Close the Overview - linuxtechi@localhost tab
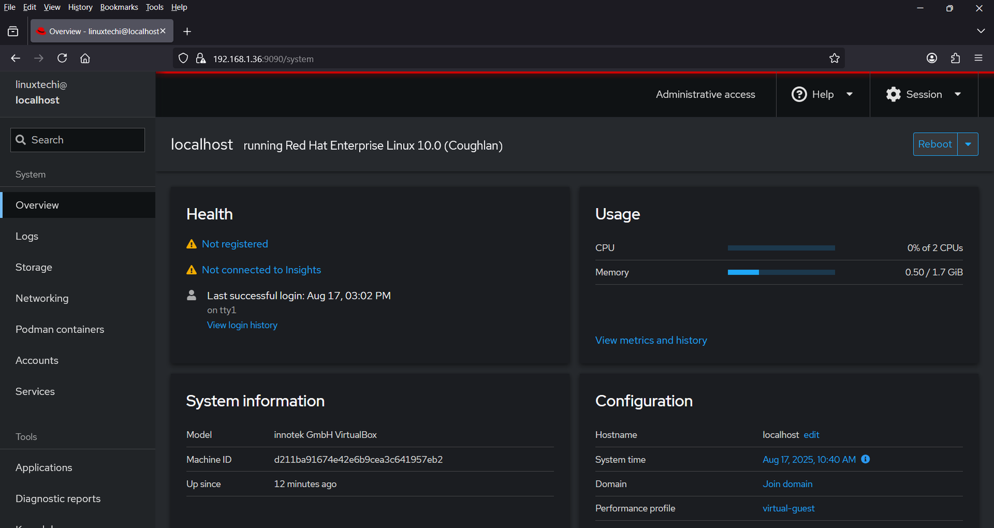 pyautogui.click(x=163, y=31)
